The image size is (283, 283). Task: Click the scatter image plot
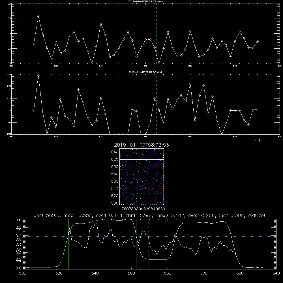coord(142,177)
